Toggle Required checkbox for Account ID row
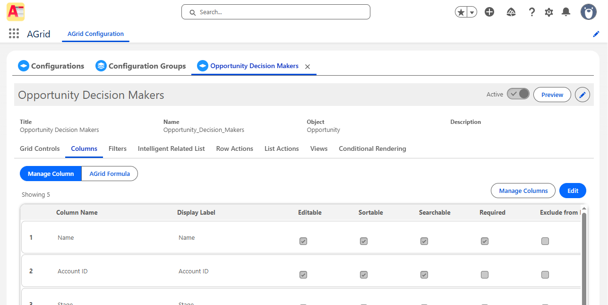The height and width of the screenshot is (305, 608). click(x=485, y=275)
